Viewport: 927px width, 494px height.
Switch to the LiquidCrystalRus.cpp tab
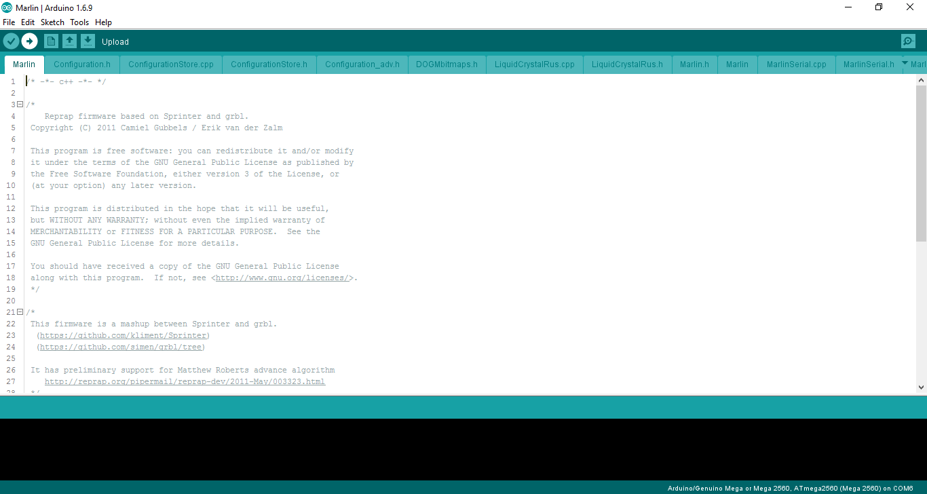point(535,64)
